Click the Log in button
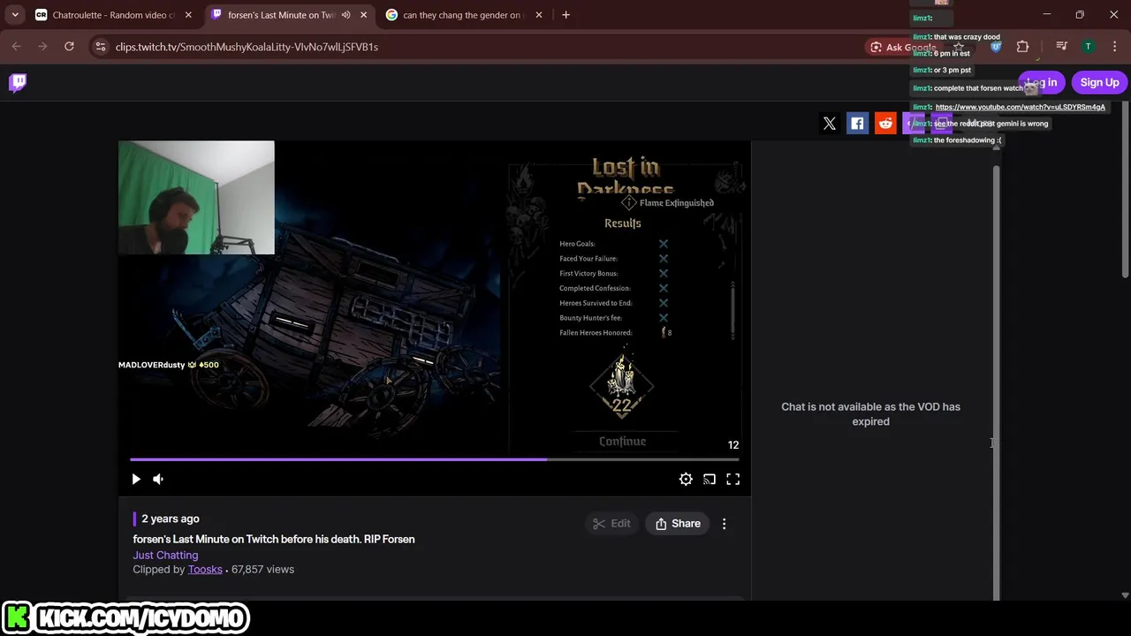This screenshot has height=636, width=1131. pyautogui.click(x=1042, y=82)
